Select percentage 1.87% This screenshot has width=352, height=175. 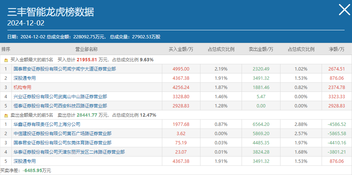tap(221, 87)
